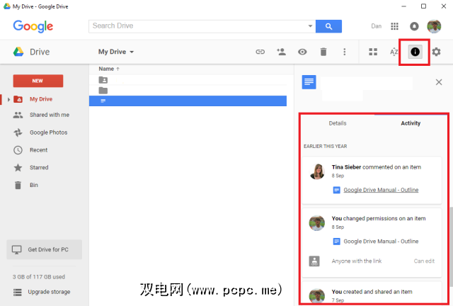Click the Shared with me people icon

point(18,115)
